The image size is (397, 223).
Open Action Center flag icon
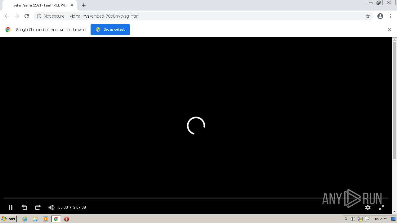tap(368, 219)
